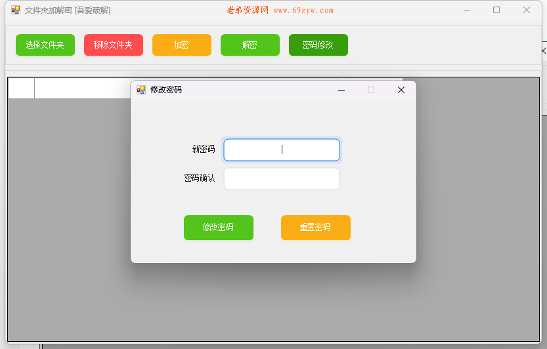Click the 修改密码 dialog title bar

click(x=250, y=90)
